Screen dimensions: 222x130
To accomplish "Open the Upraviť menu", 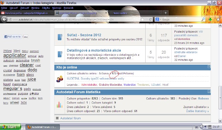I will pos(14,8).
